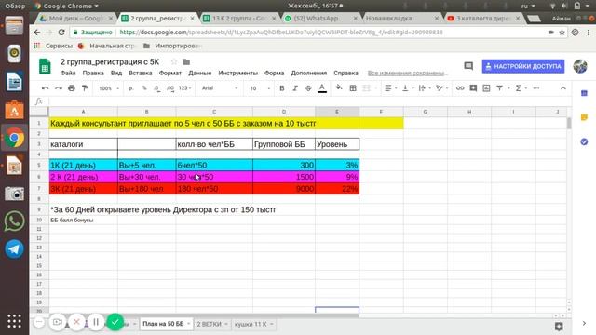Open the Данные menu
Image resolution: width=596 pixels, height=335 pixels.
tap(199, 73)
